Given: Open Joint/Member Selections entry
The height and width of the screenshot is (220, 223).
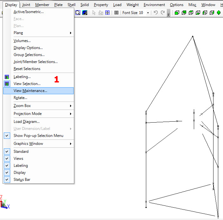Looking at the screenshot, I should tap(38, 62).
